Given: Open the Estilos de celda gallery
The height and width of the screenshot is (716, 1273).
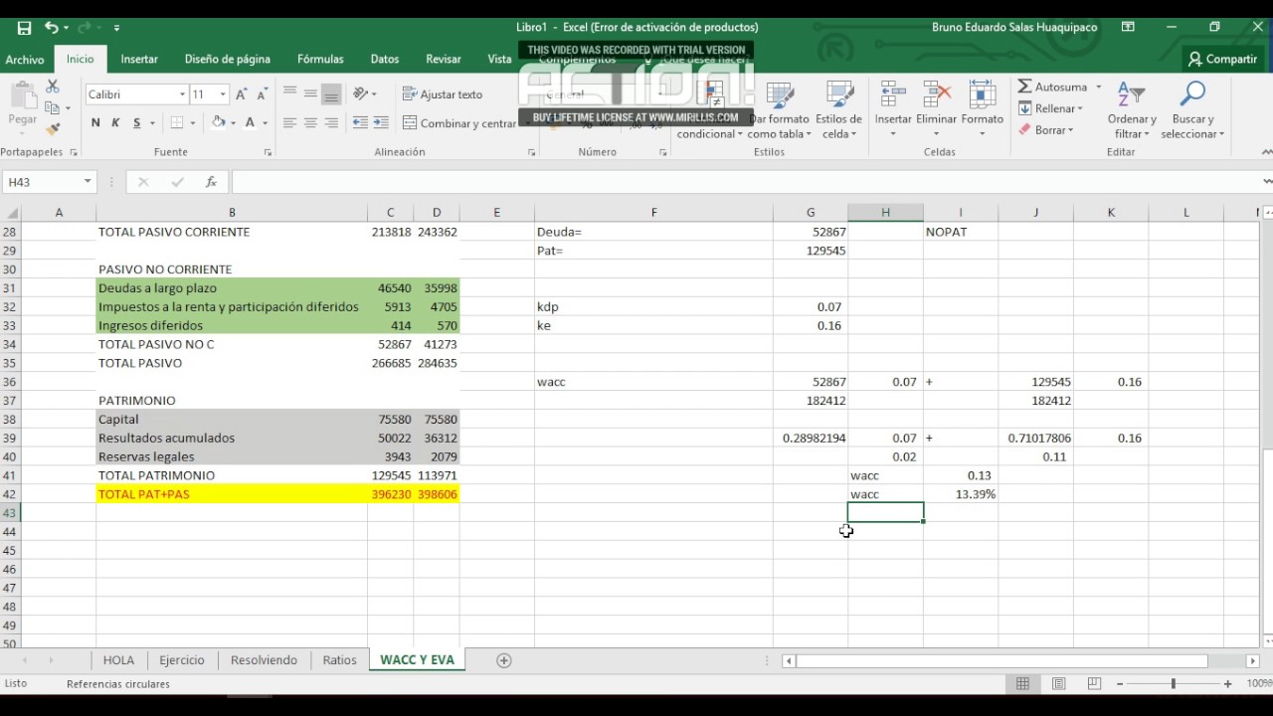Looking at the screenshot, I should point(838,110).
